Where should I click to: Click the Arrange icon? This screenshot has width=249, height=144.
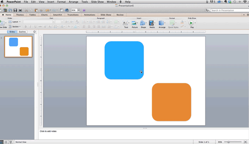click(x=161, y=23)
